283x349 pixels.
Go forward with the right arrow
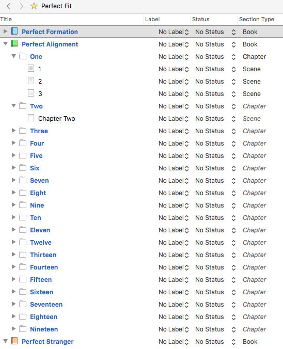click(21, 6)
